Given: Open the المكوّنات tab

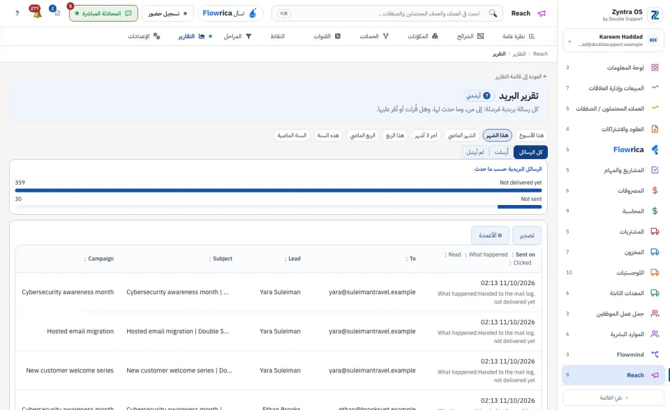Looking at the screenshot, I should pyautogui.click(x=423, y=36).
